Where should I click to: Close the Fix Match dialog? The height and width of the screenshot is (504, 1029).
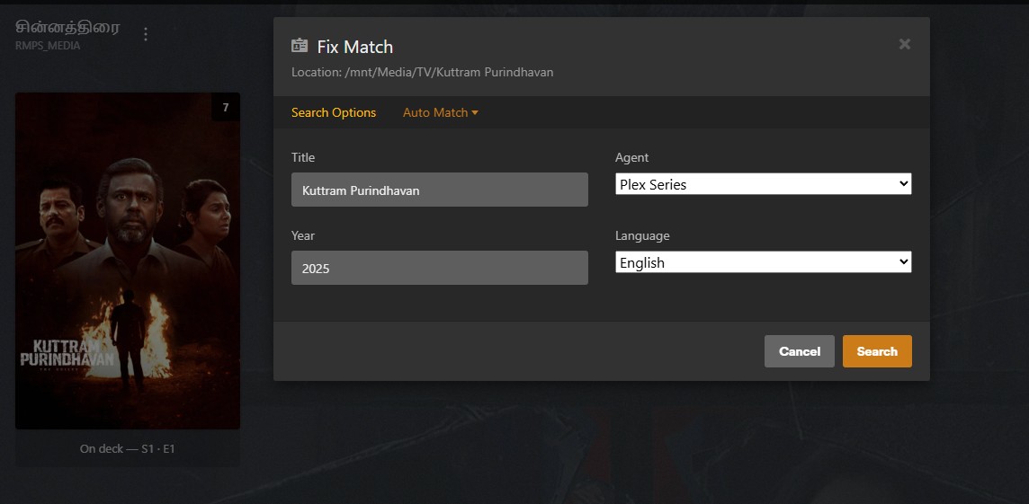pyautogui.click(x=904, y=44)
